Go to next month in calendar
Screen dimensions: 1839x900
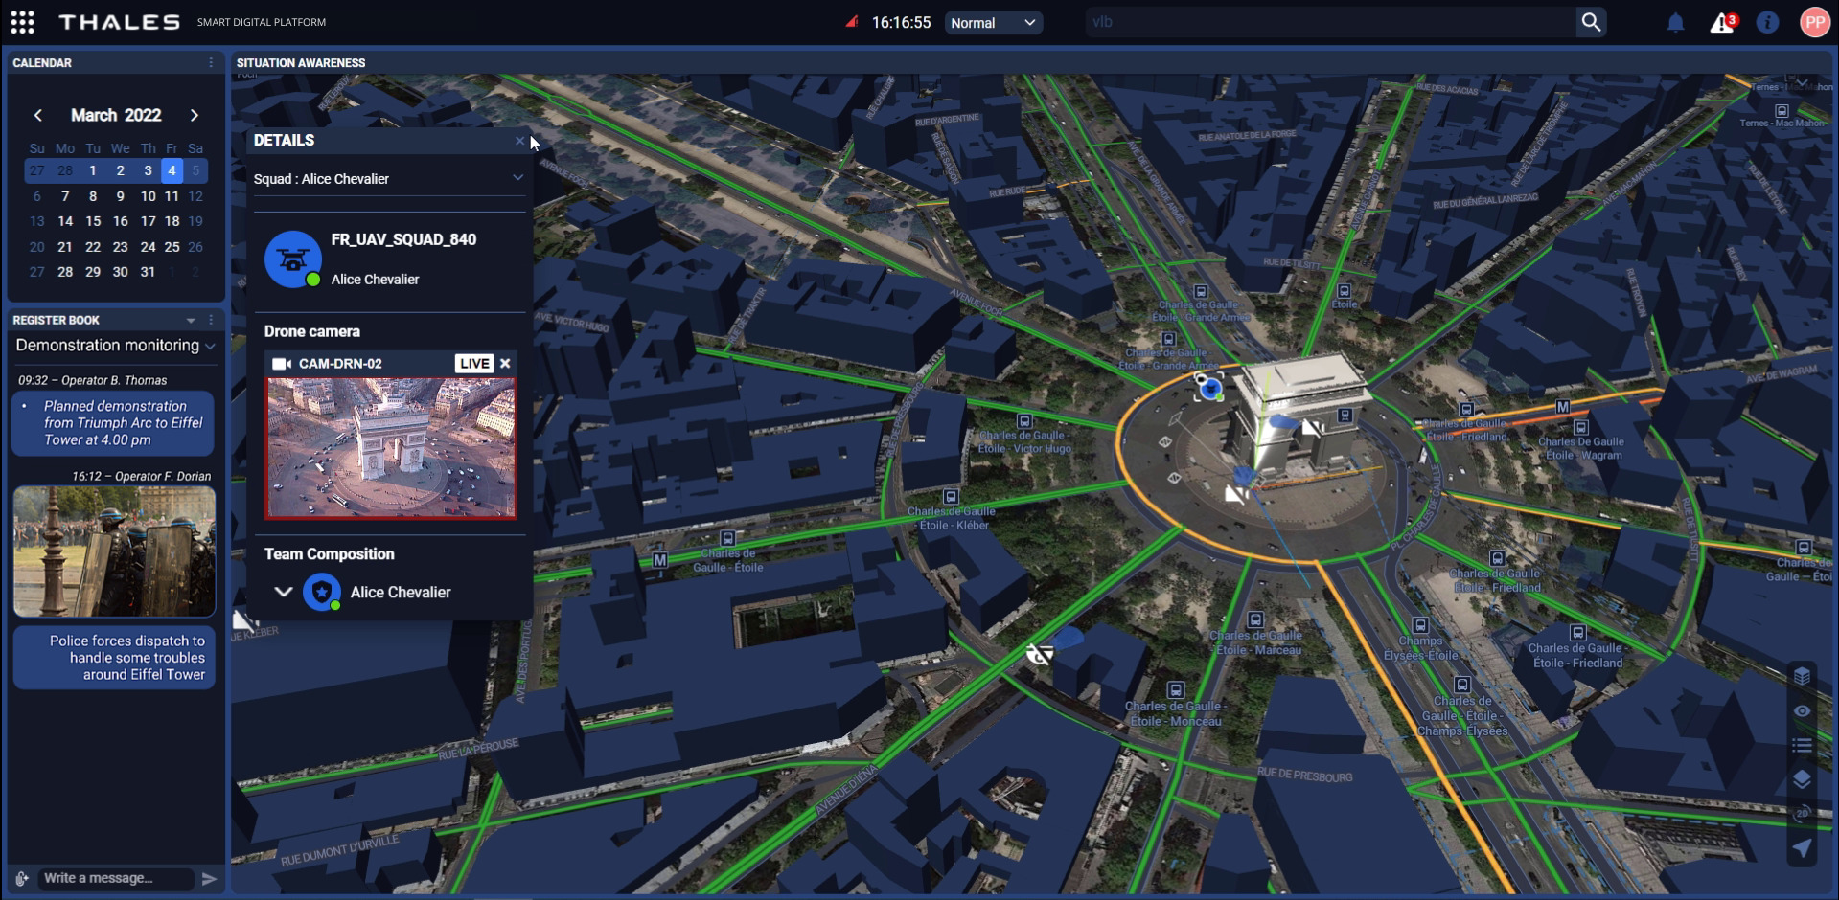coord(195,115)
